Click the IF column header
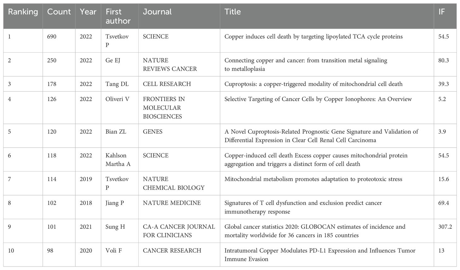Screen dimensions: 460x270 (442, 12)
